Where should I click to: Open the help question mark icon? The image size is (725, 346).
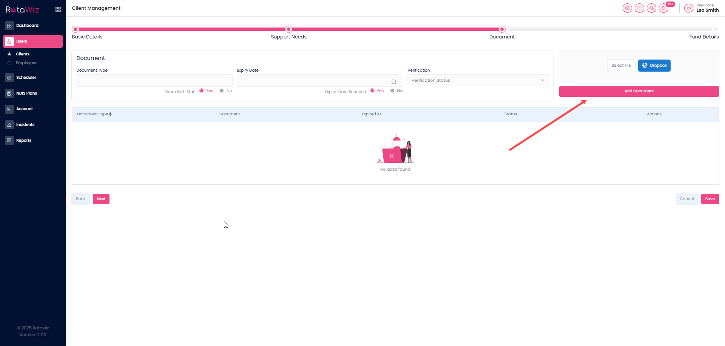tap(627, 8)
